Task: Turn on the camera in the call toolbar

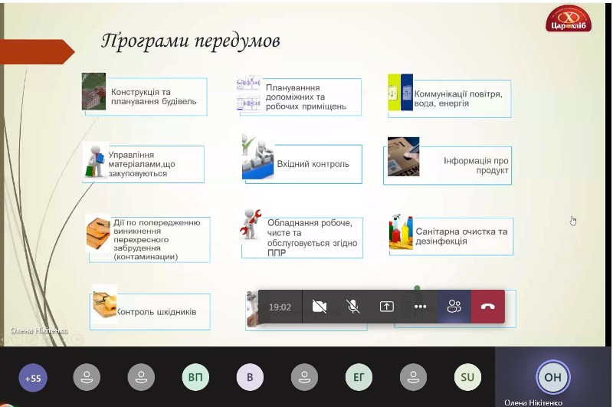Action: [x=320, y=307]
